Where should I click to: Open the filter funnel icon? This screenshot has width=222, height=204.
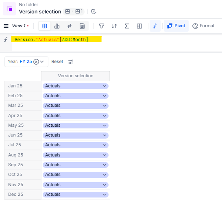tap(102, 26)
